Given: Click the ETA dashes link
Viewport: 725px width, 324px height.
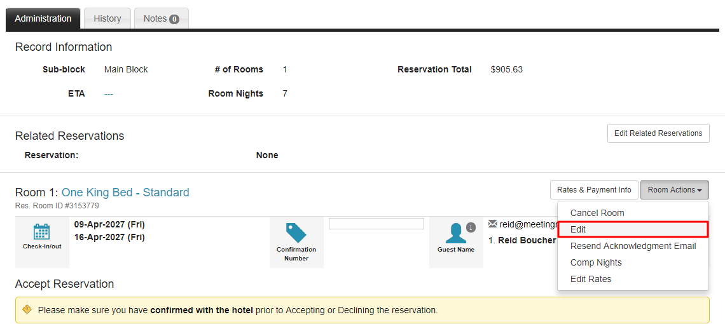Looking at the screenshot, I should 109,93.
